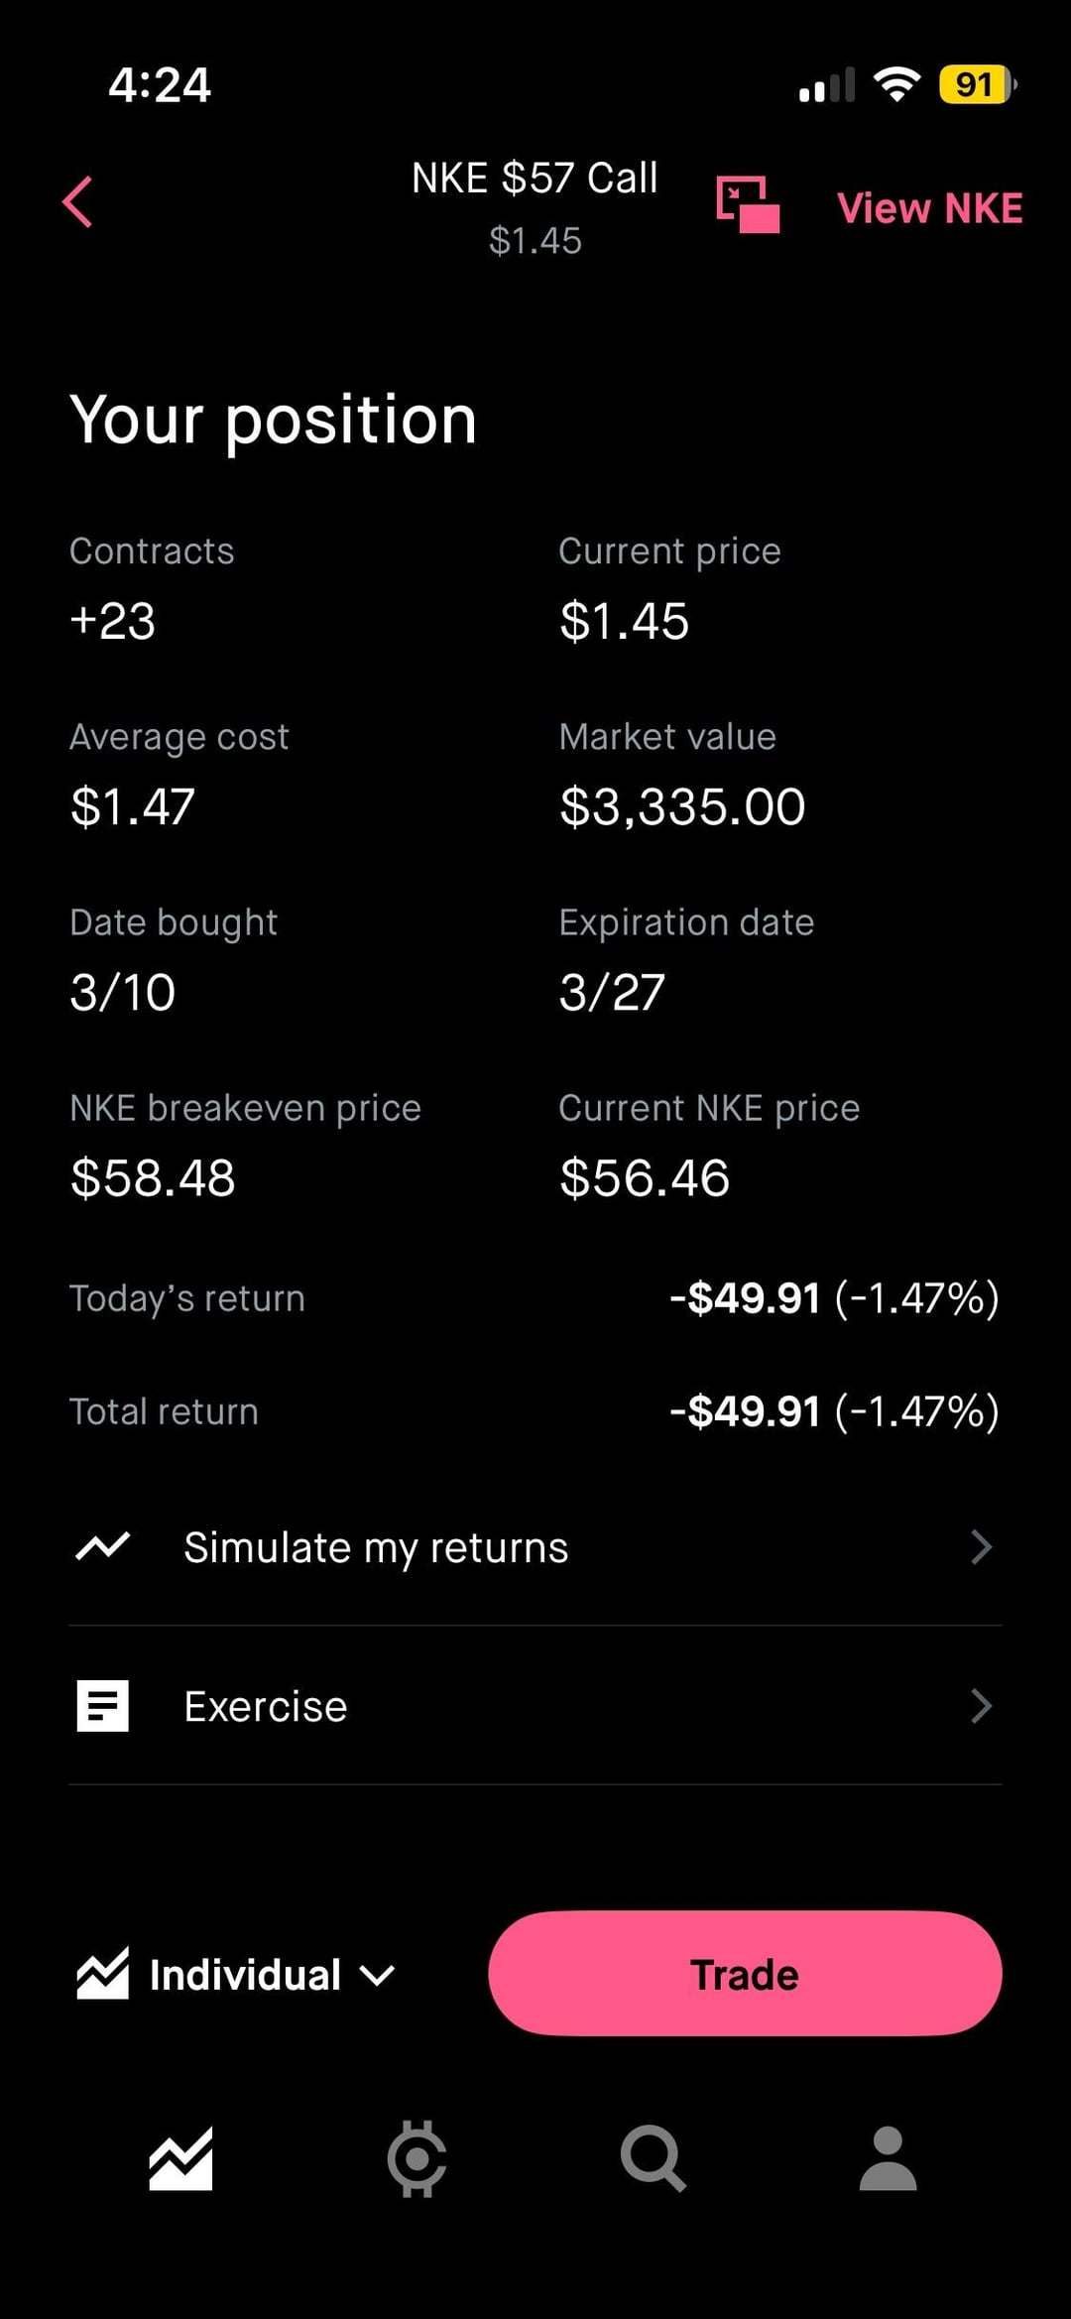Tap the View NKE link

(929, 208)
